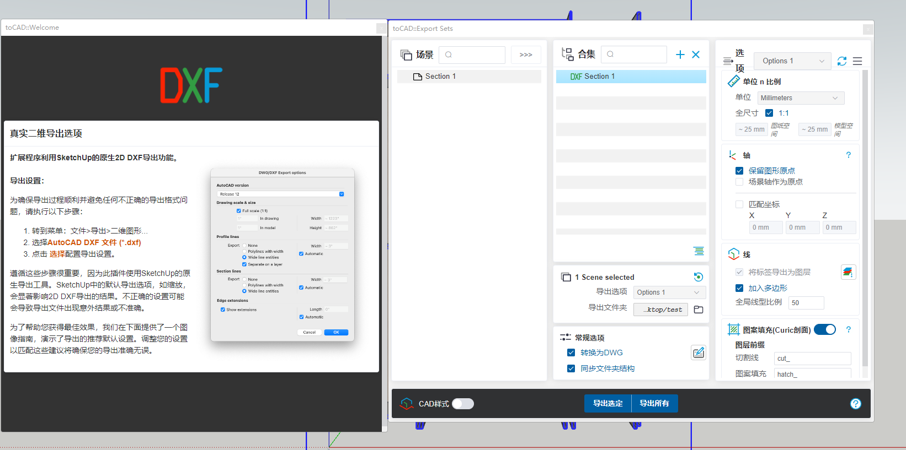Click the edit icon next to 转换为DWG
Screen dimensions: 906x450
tap(699, 353)
